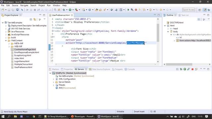212x119 pixels.
Task: Select ErrorResponseExample.html file
Action: click(x=26, y=52)
